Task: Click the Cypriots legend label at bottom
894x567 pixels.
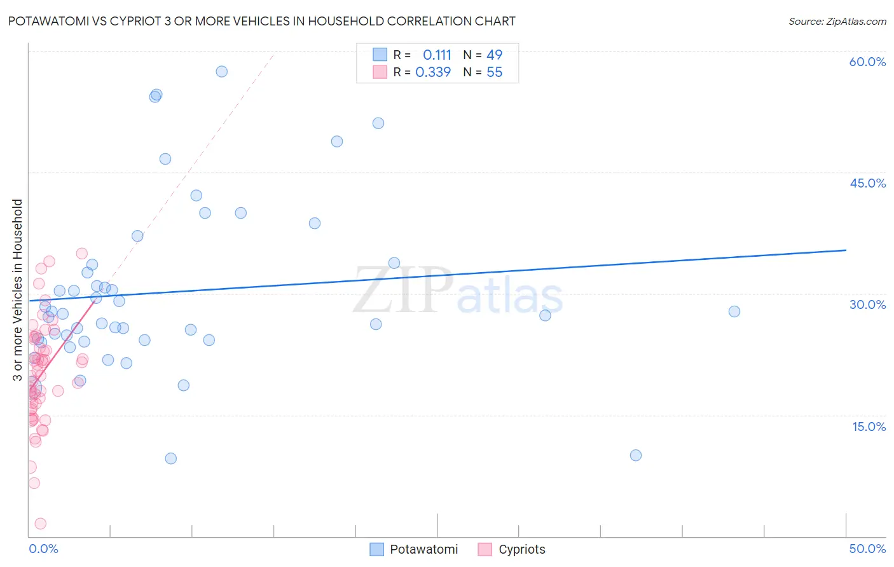Action: point(521,549)
